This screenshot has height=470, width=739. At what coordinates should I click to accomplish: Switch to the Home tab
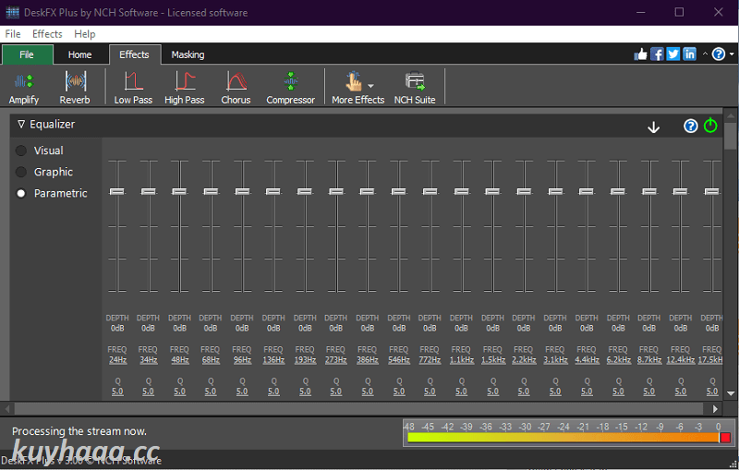[x=79, y=54]
